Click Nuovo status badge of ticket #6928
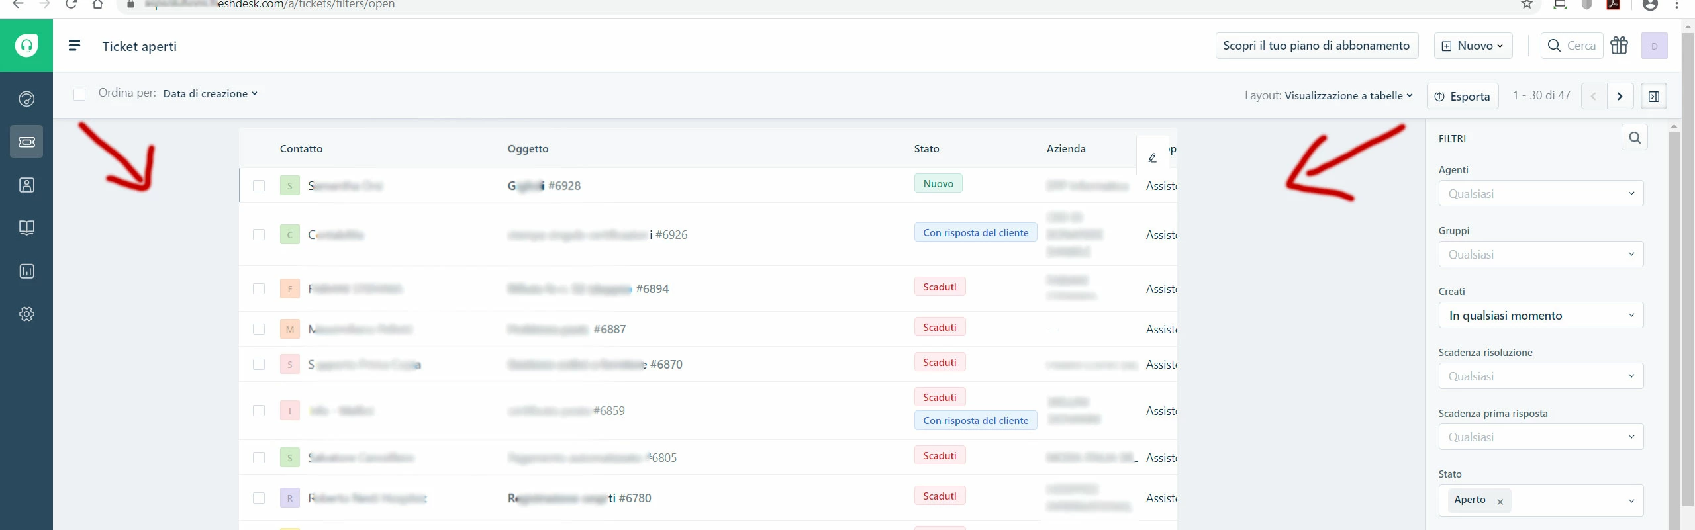This screenshot has height=530, width=1695. (938, 183)
